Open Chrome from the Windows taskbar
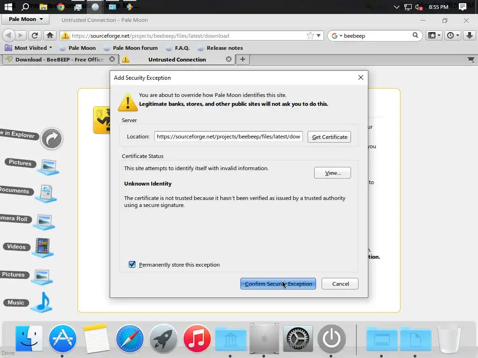Screen dimensions: 478x358 61,7
